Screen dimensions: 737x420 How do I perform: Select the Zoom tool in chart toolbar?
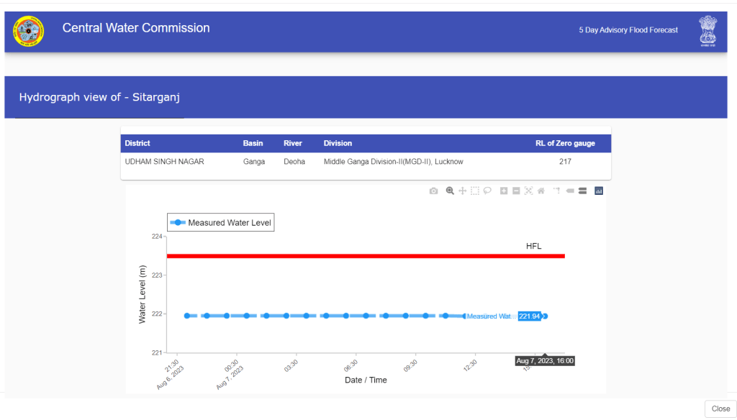click(x=450, y=191)
